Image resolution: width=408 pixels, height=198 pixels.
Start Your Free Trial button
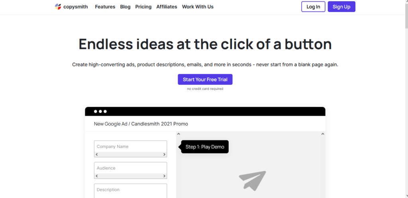(205, 80)
